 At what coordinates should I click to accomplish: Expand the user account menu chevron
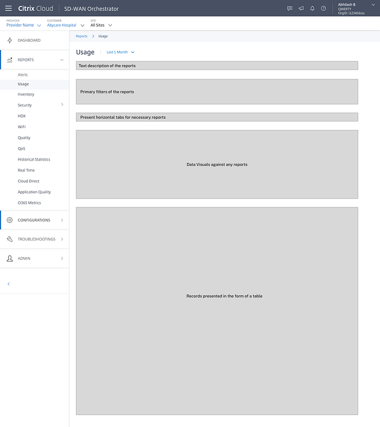pyautogui.click(x=373, y=5)
